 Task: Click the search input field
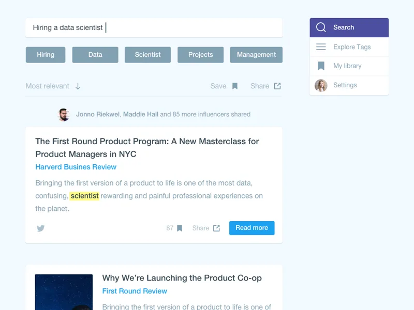click(154, 28)
